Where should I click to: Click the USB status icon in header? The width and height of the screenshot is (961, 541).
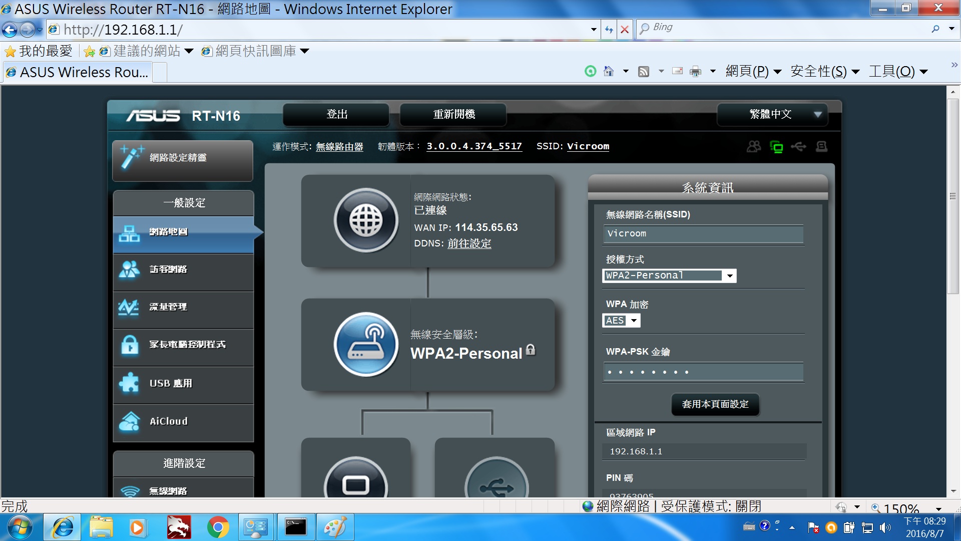(799, 146)
